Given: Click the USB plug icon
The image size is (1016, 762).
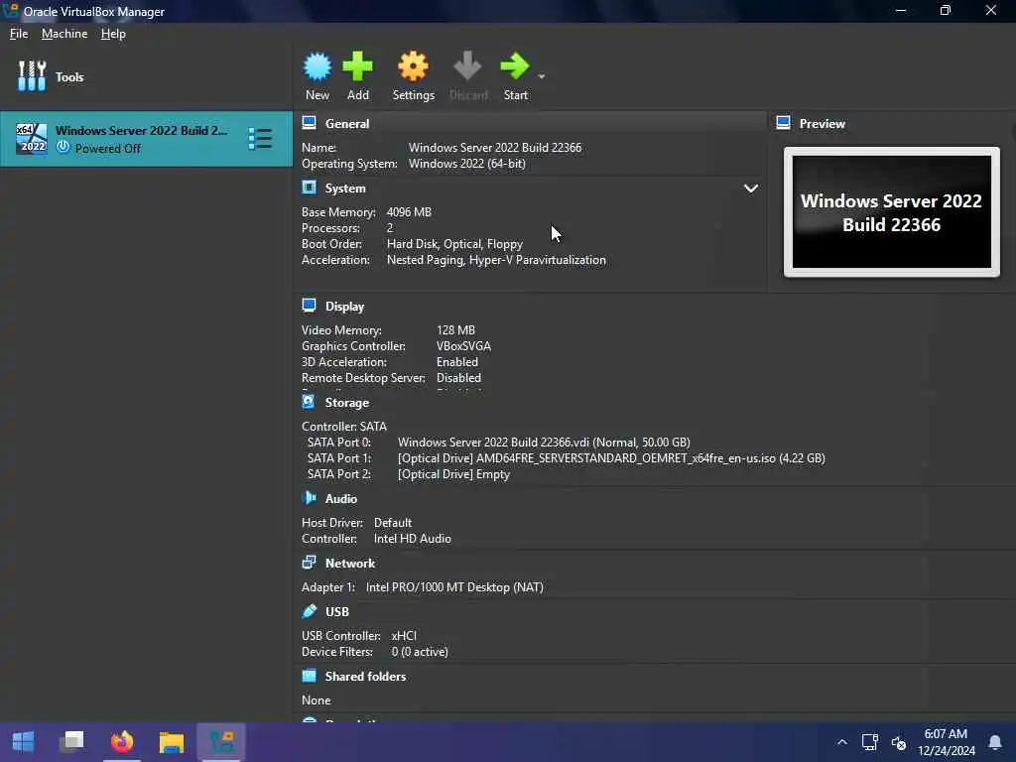Looking at the screenshot, I should tap(310, 611).
